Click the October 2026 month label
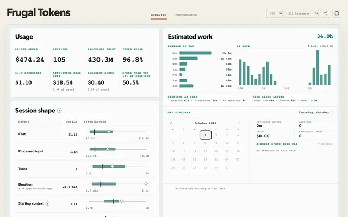The height and width of the screenshot is (217, 348). (x=206, y=123)
